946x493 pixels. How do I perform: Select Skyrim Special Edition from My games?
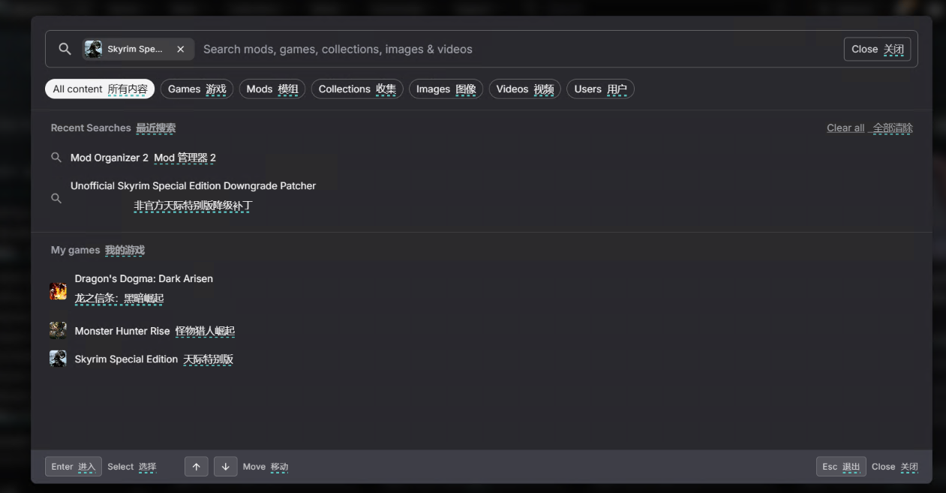154,359
